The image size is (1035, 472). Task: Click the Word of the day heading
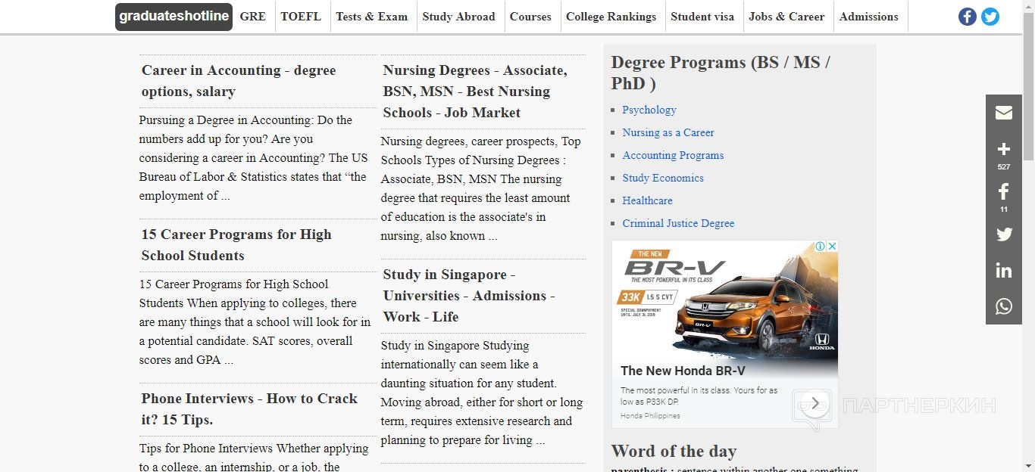tap(674, 452)
